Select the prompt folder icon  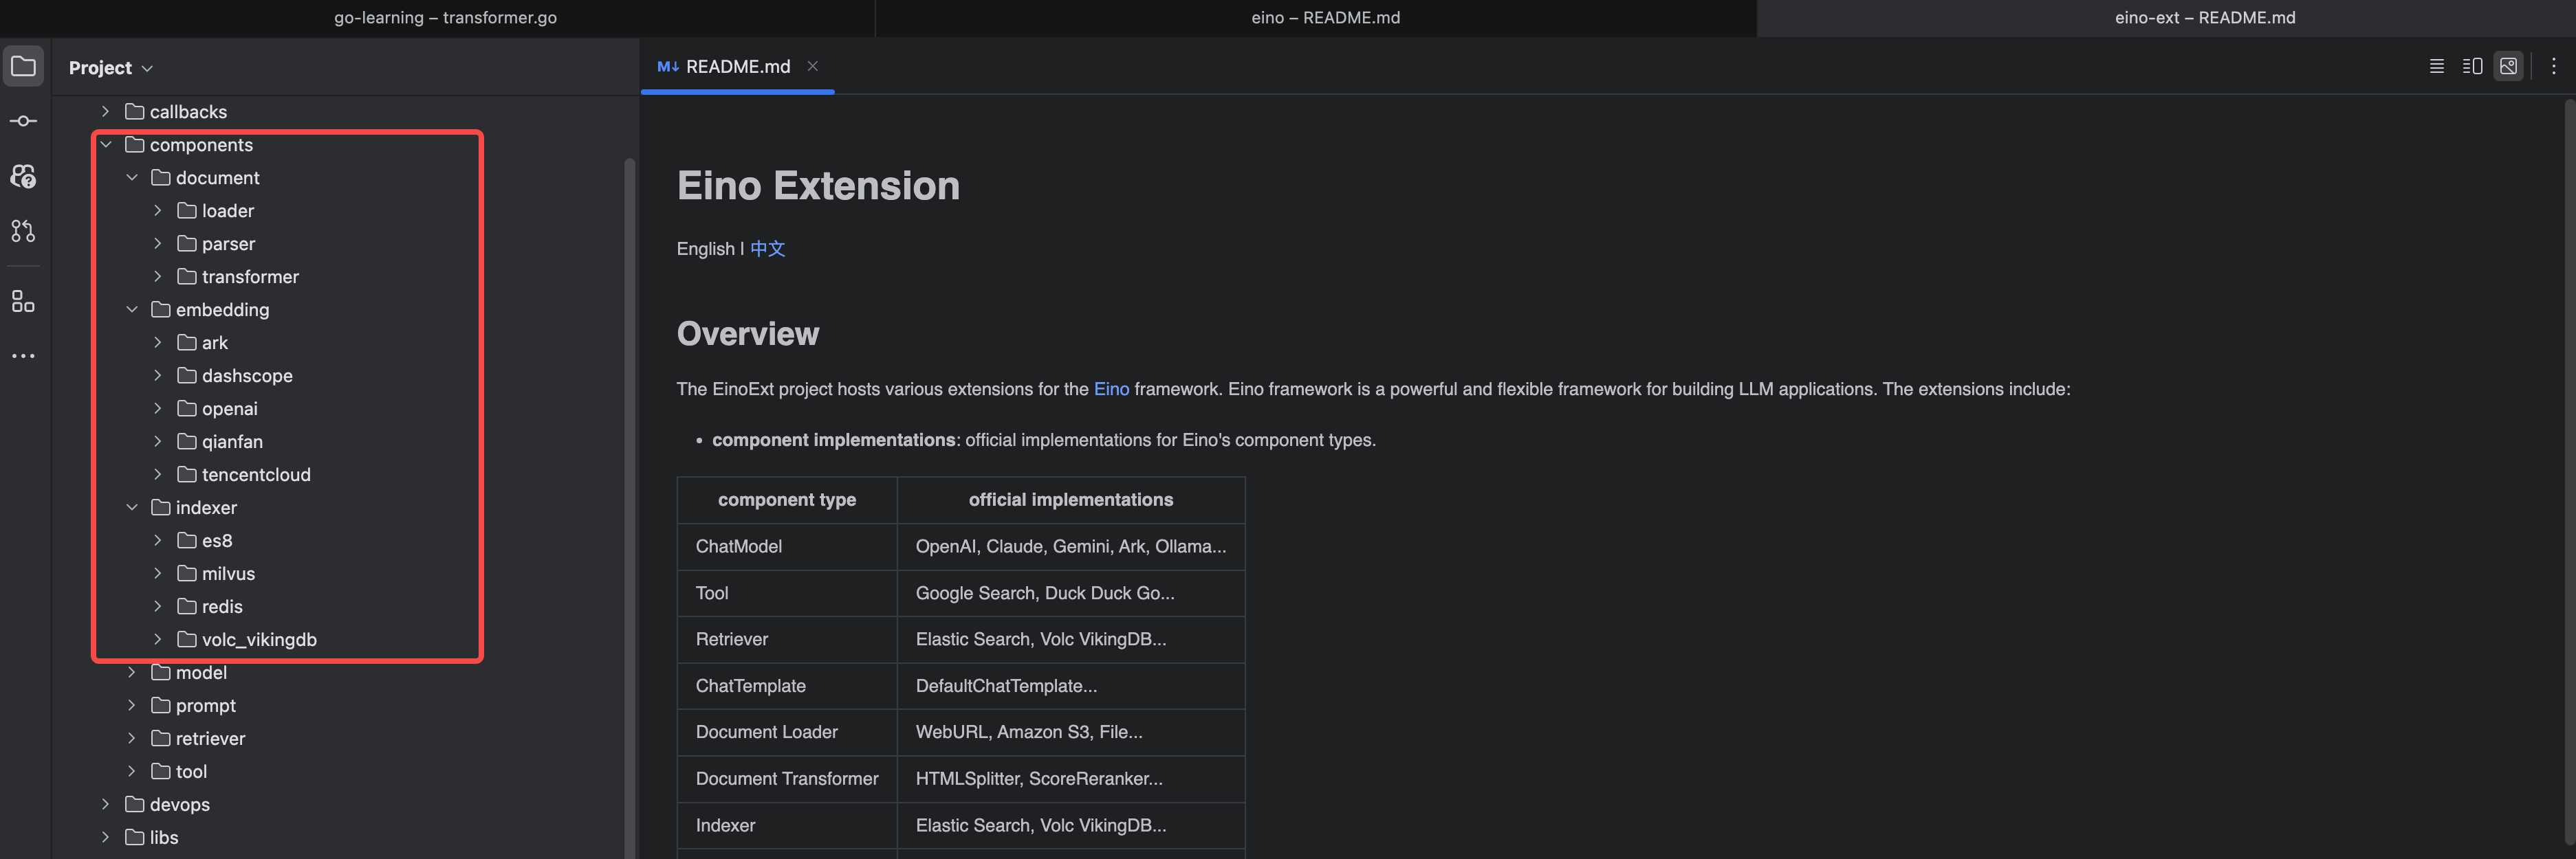[x=161, y=705]
